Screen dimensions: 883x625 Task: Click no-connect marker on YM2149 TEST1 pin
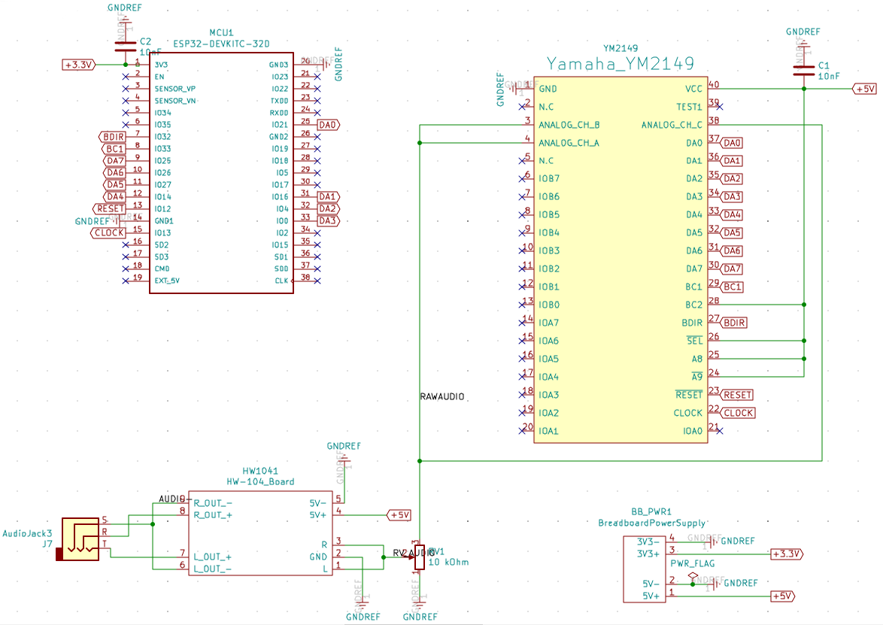[720, 106]
